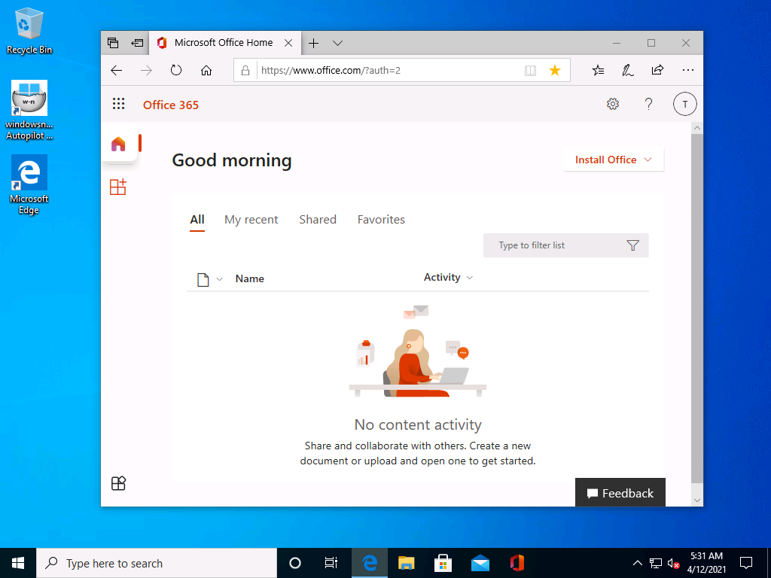Click the page scrollbar down arrow
This screenshot has height=578, width=771.
tap(696, 500)
